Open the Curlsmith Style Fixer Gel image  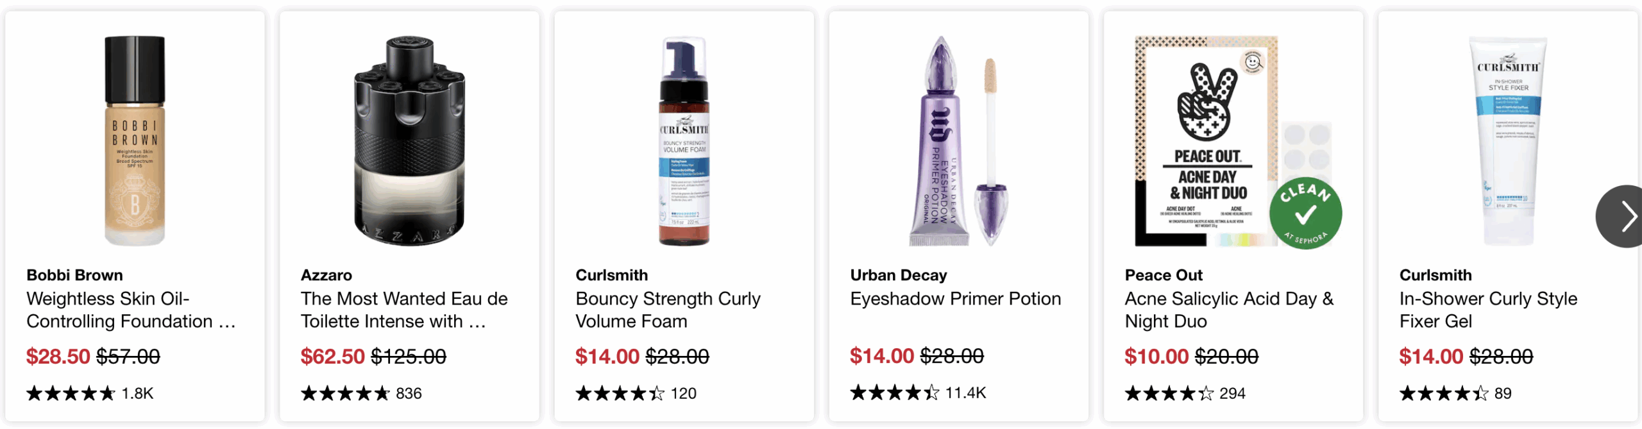coord(1508,141)
